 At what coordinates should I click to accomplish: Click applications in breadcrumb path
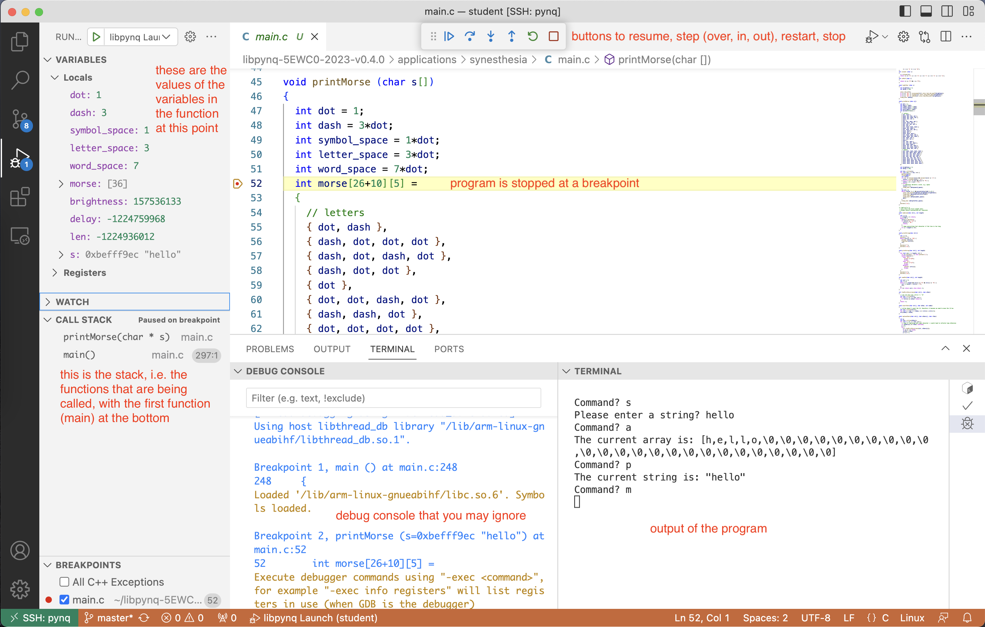pyautogui.click(x=427, y=60)
